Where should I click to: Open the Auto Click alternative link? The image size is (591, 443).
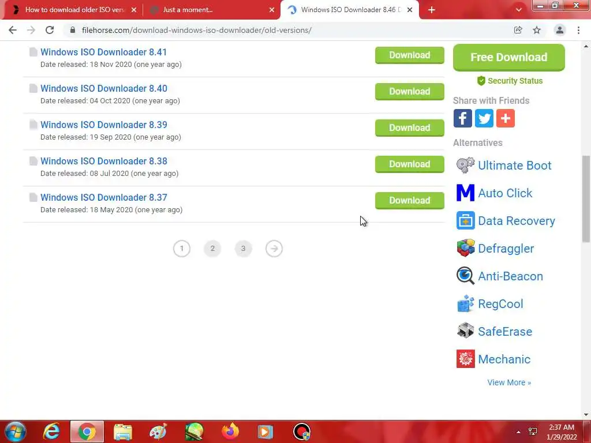tap(505, 193)
